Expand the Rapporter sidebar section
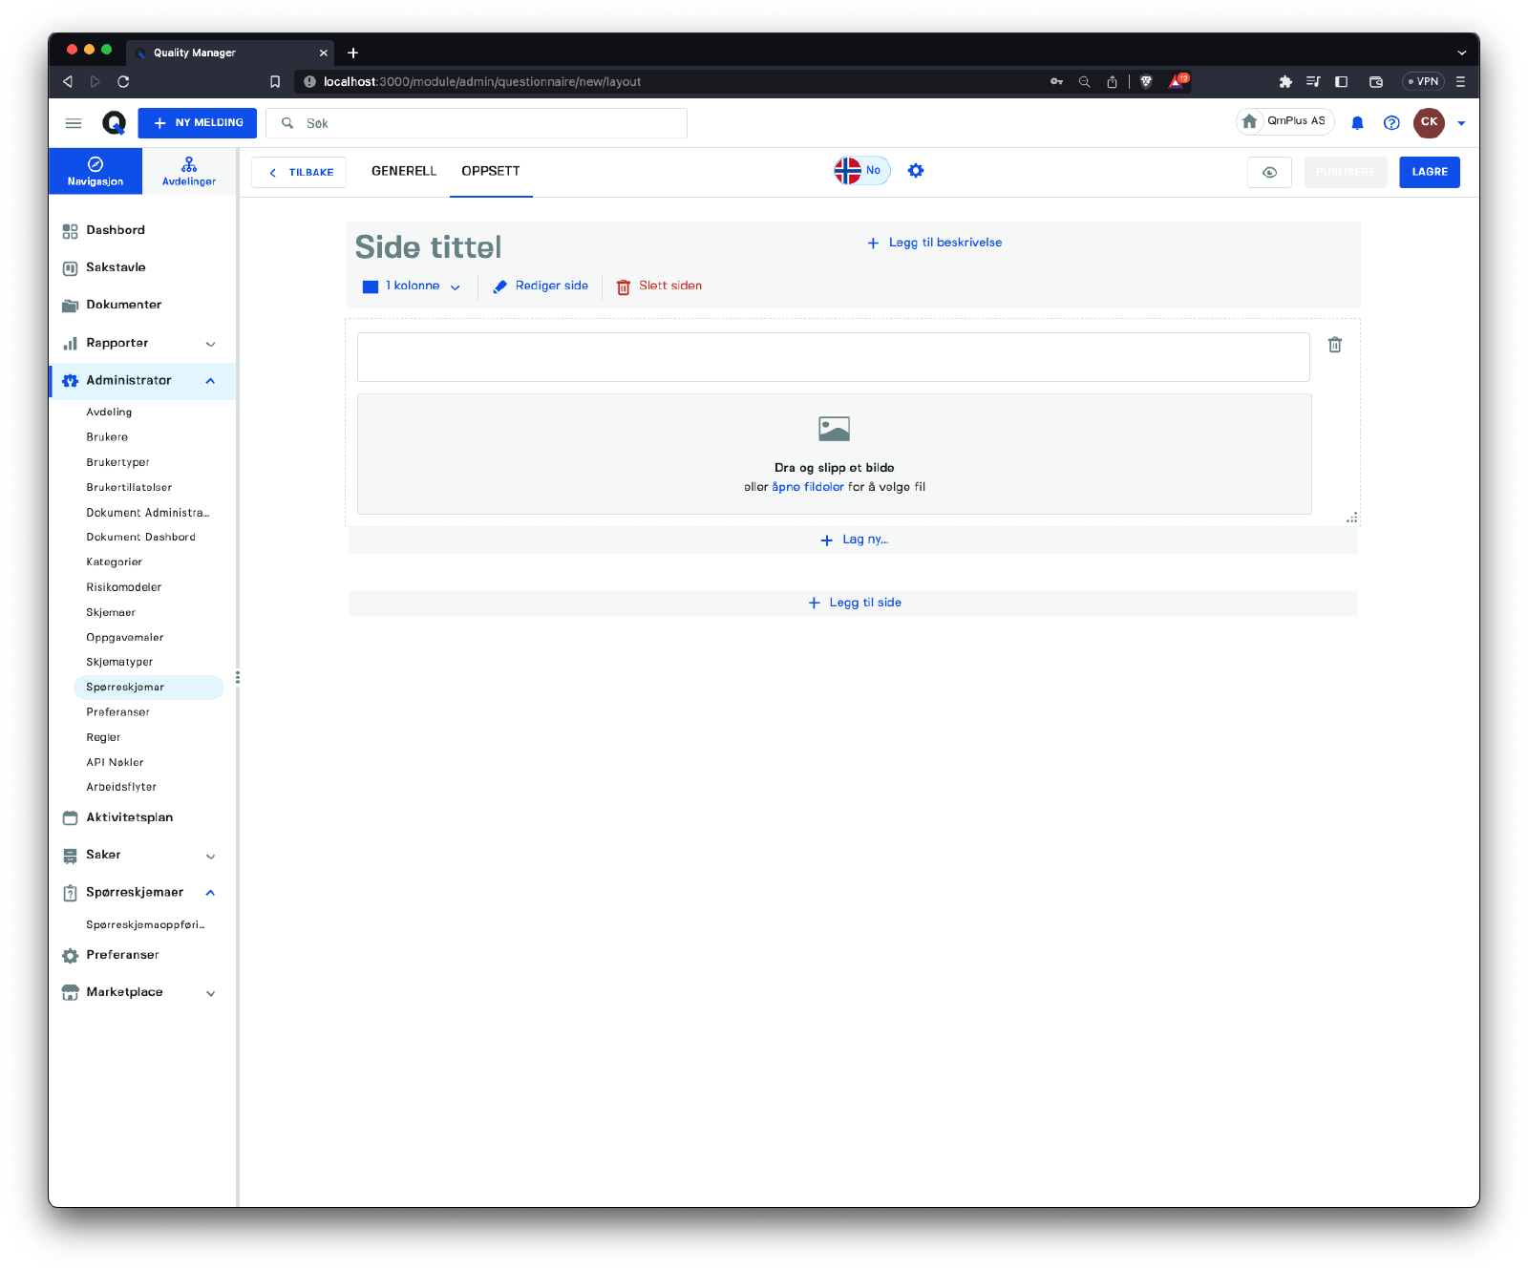 210,344
